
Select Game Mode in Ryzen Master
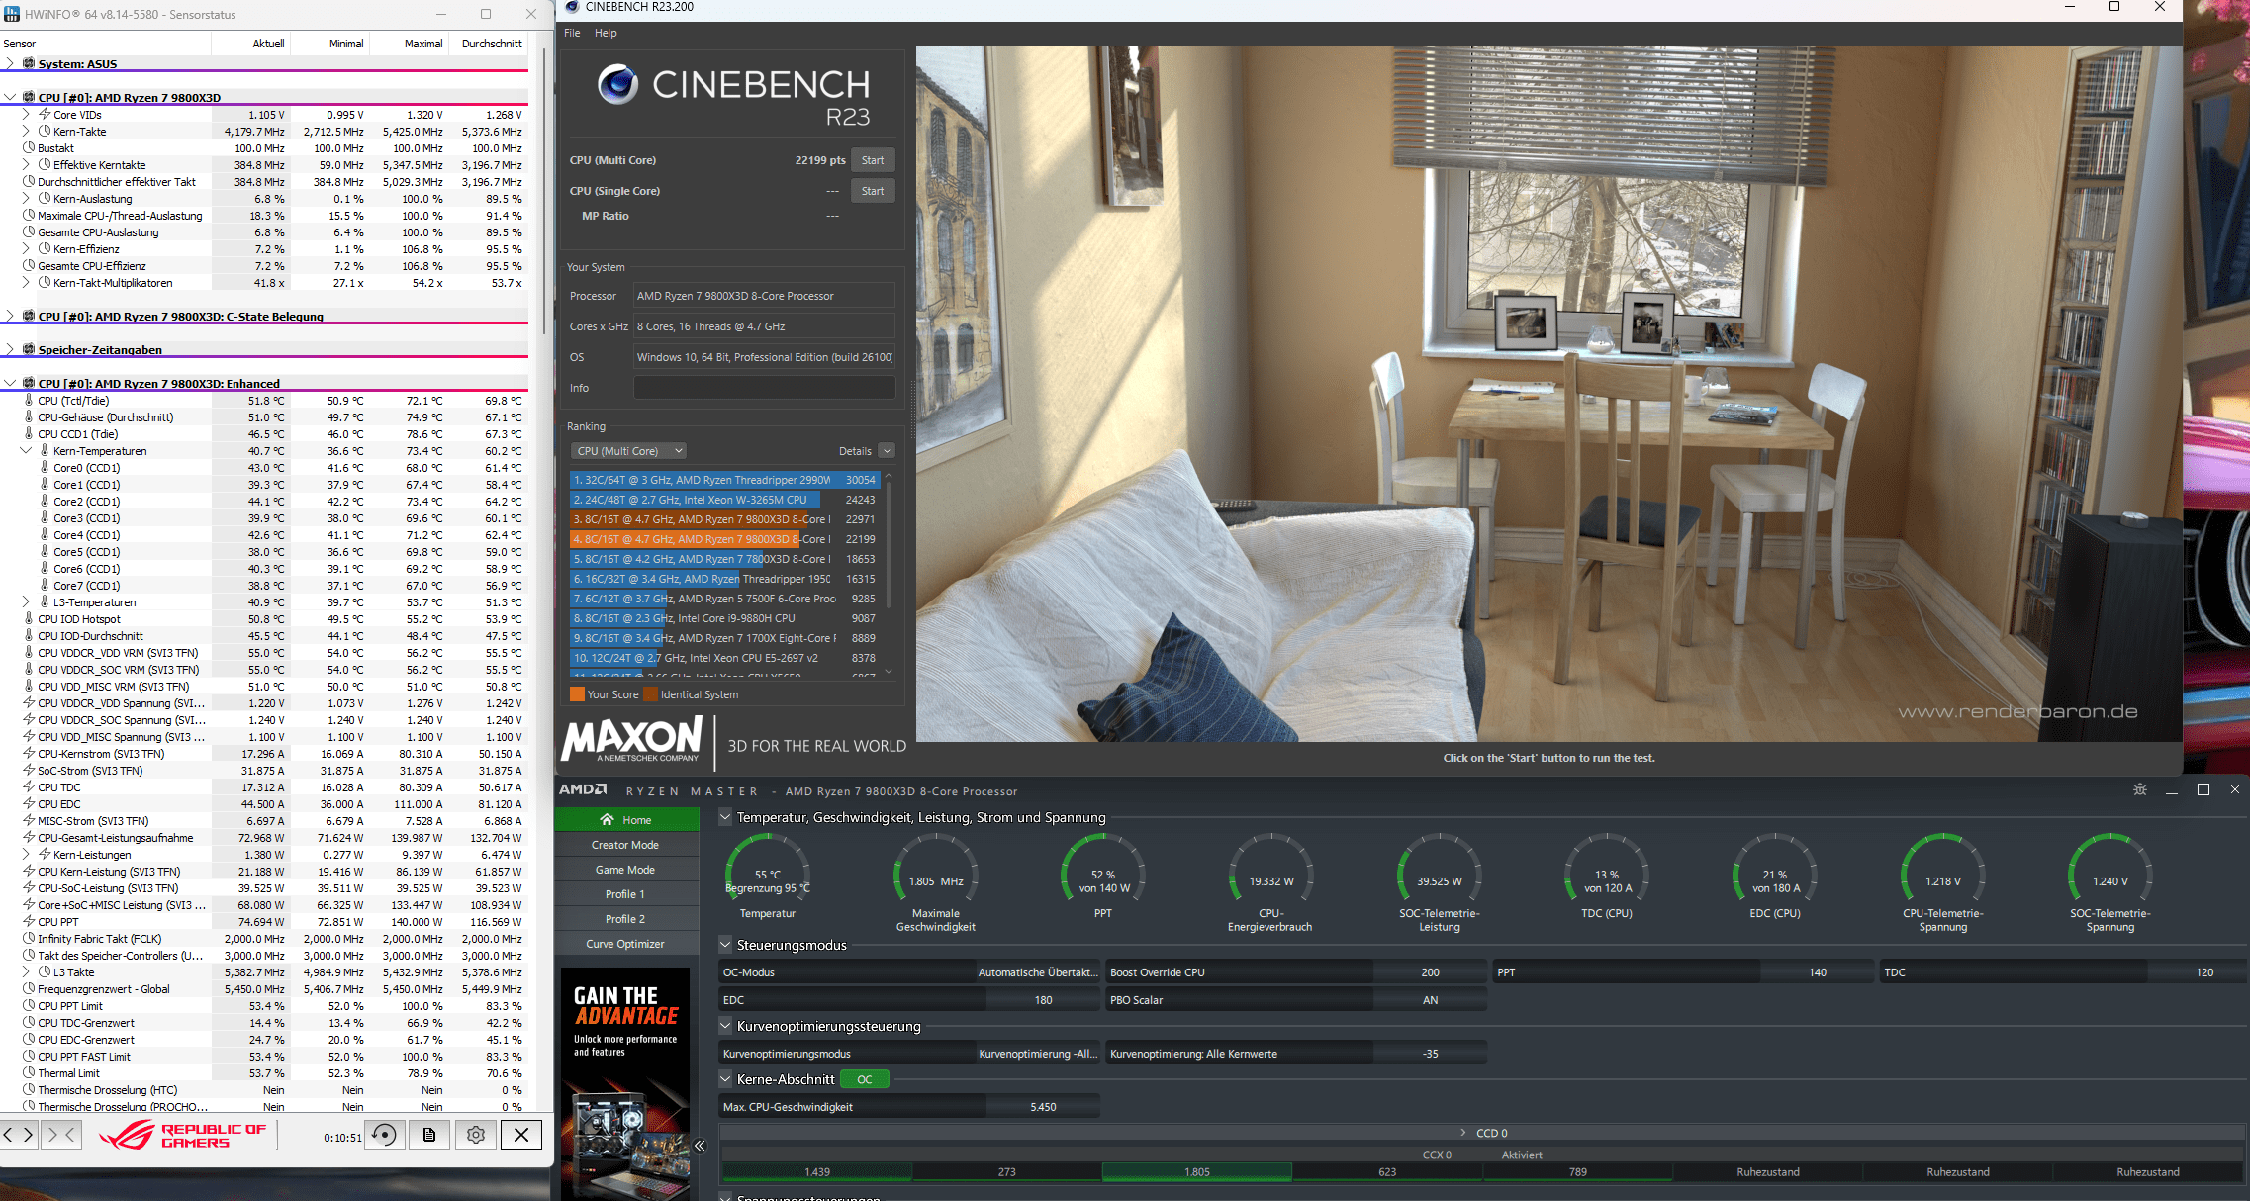626,870
